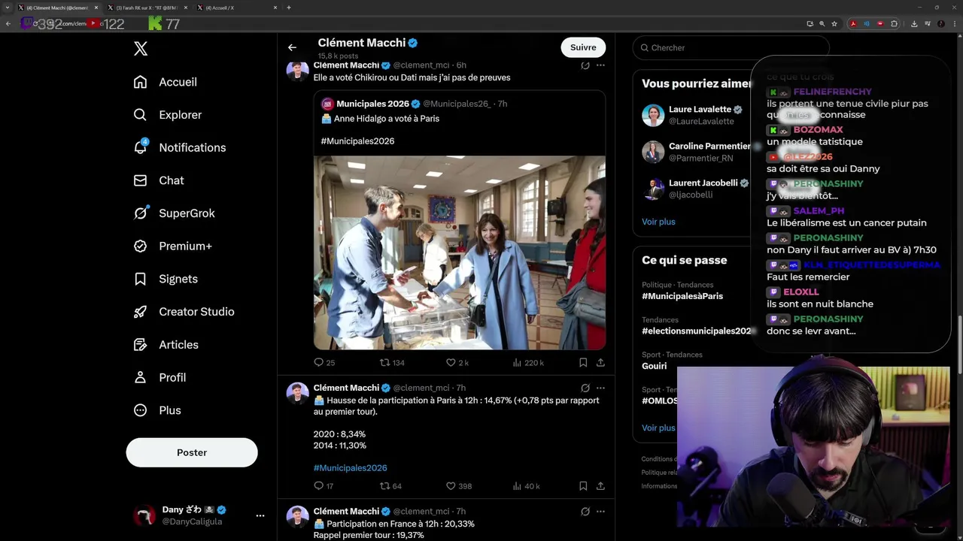Click Grok icon on Hidalgo quote tweet
The height and width of the screenshot is (541, 963).
point(585,65)
